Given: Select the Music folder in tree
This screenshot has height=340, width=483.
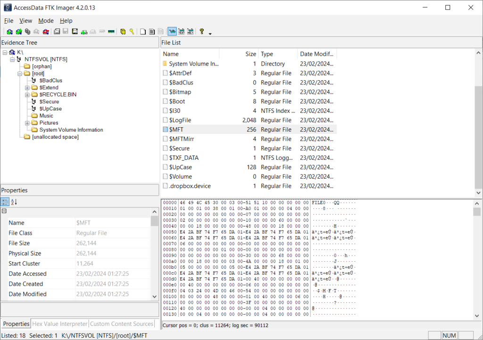Looking at the screenshot, I should 46,116.
